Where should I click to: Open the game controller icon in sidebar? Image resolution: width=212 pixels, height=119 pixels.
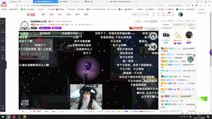pyautogui.click(x=3, y=47)
